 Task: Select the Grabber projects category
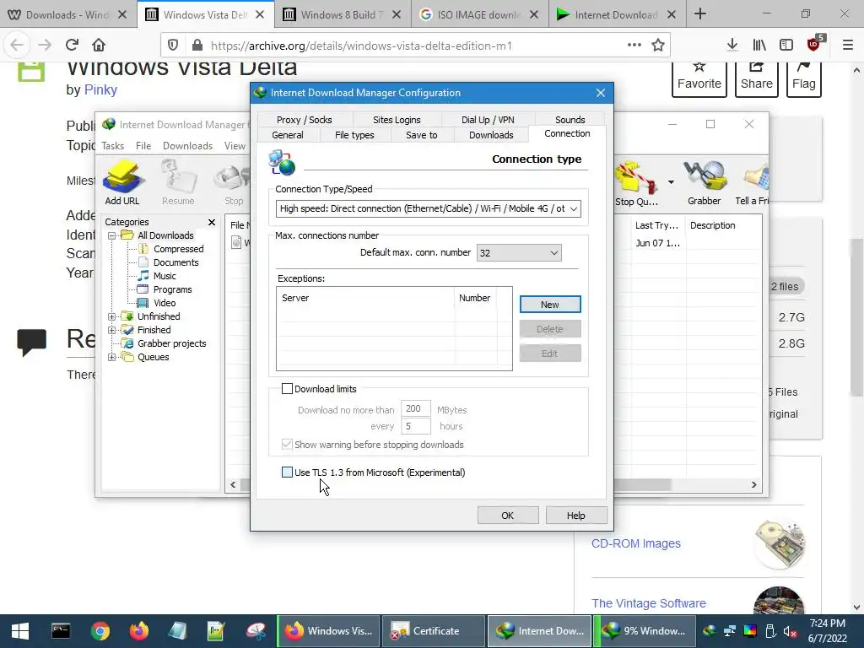click(171, 344)
